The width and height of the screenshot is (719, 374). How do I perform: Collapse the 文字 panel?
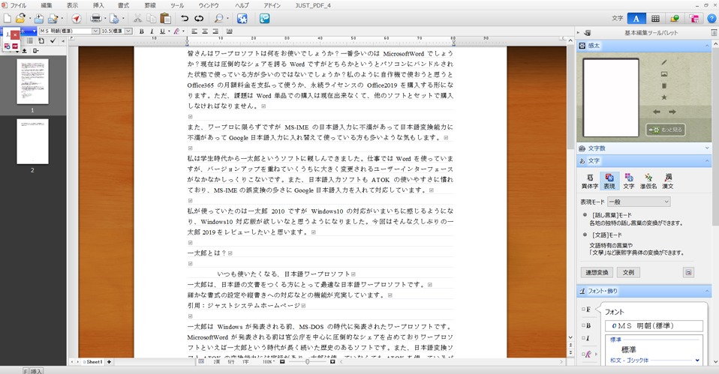(707, 160)
